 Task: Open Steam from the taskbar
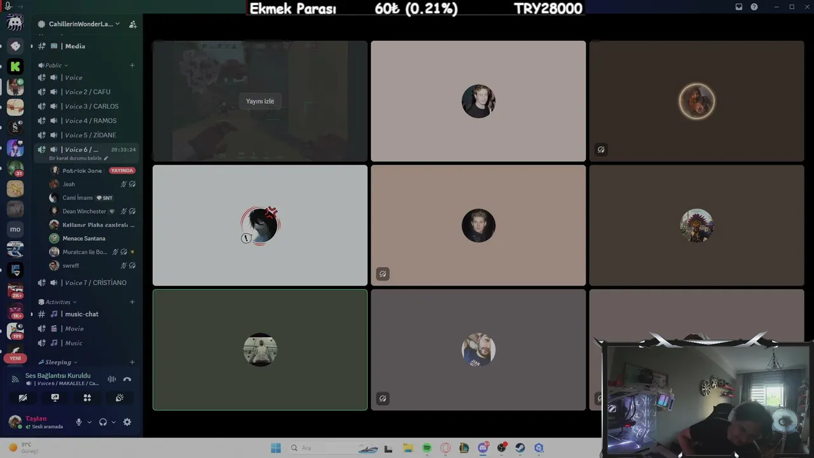pyautogui.click(x=520, y=448)
